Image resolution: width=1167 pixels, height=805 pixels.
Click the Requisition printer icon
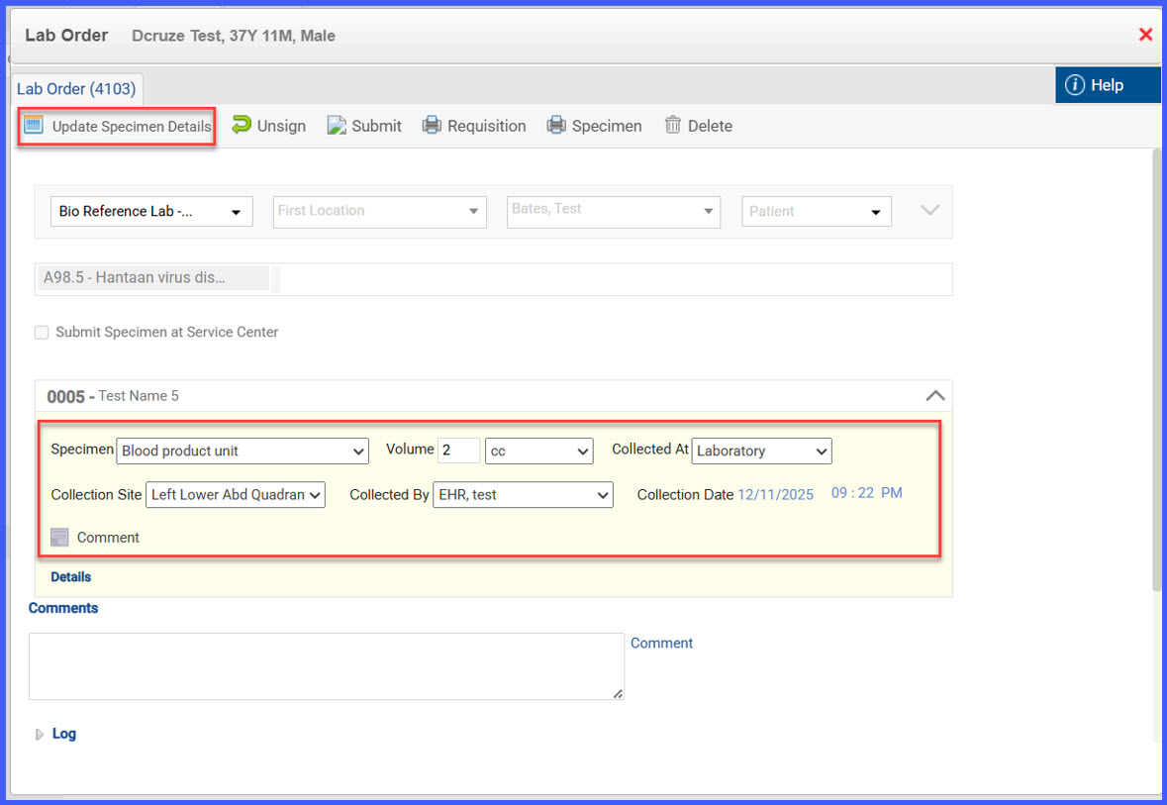(x=432, y=125)
